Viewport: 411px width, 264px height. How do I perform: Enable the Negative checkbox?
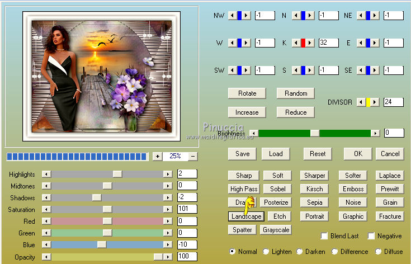pos(371,236)
